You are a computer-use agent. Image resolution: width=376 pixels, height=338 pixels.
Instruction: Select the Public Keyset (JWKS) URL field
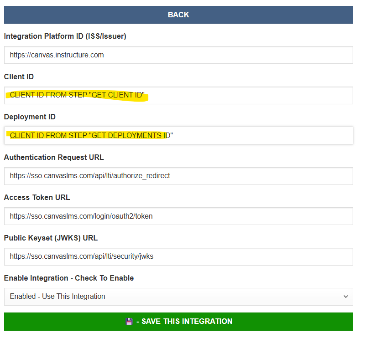click(x=178, y=256)
